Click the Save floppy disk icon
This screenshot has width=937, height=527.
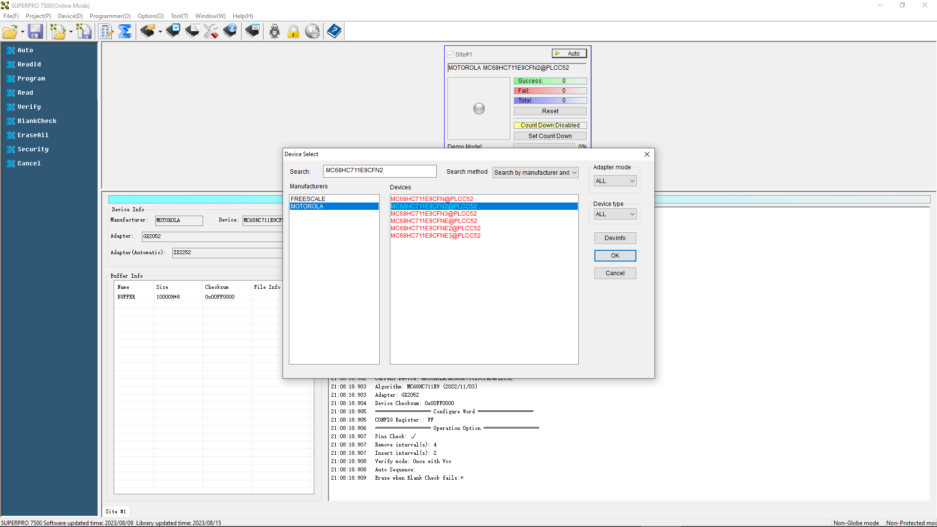coord(35,32)
